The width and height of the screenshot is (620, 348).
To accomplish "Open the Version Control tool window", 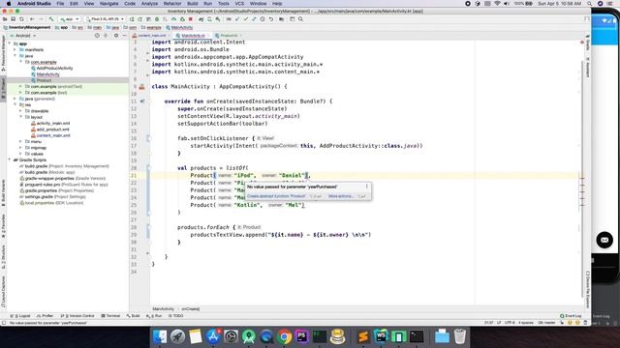I will coord(77,316).
